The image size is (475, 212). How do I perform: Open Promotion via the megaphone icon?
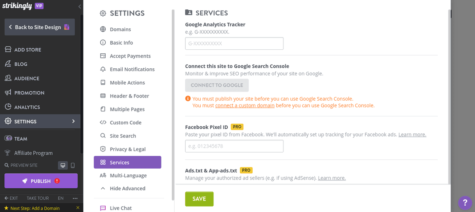pyautogui.click(x=8, y=93)
